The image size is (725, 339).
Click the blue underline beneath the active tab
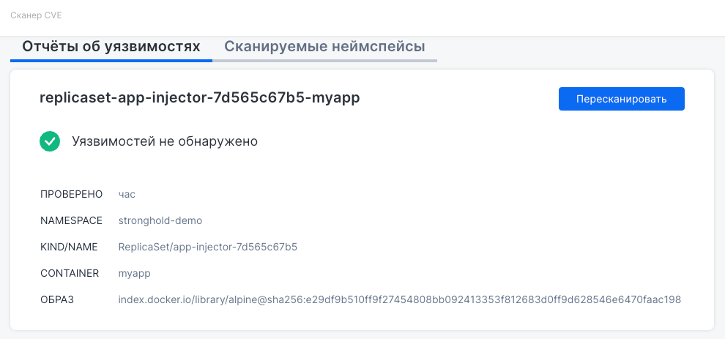111,60
